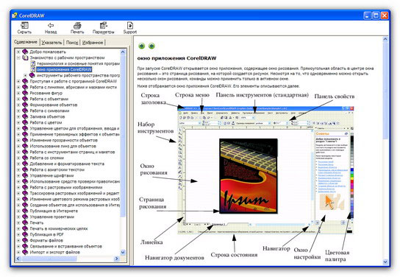
Task: Click the contents tree horizontal scrollbar thumb
Action: click(49, 259)
